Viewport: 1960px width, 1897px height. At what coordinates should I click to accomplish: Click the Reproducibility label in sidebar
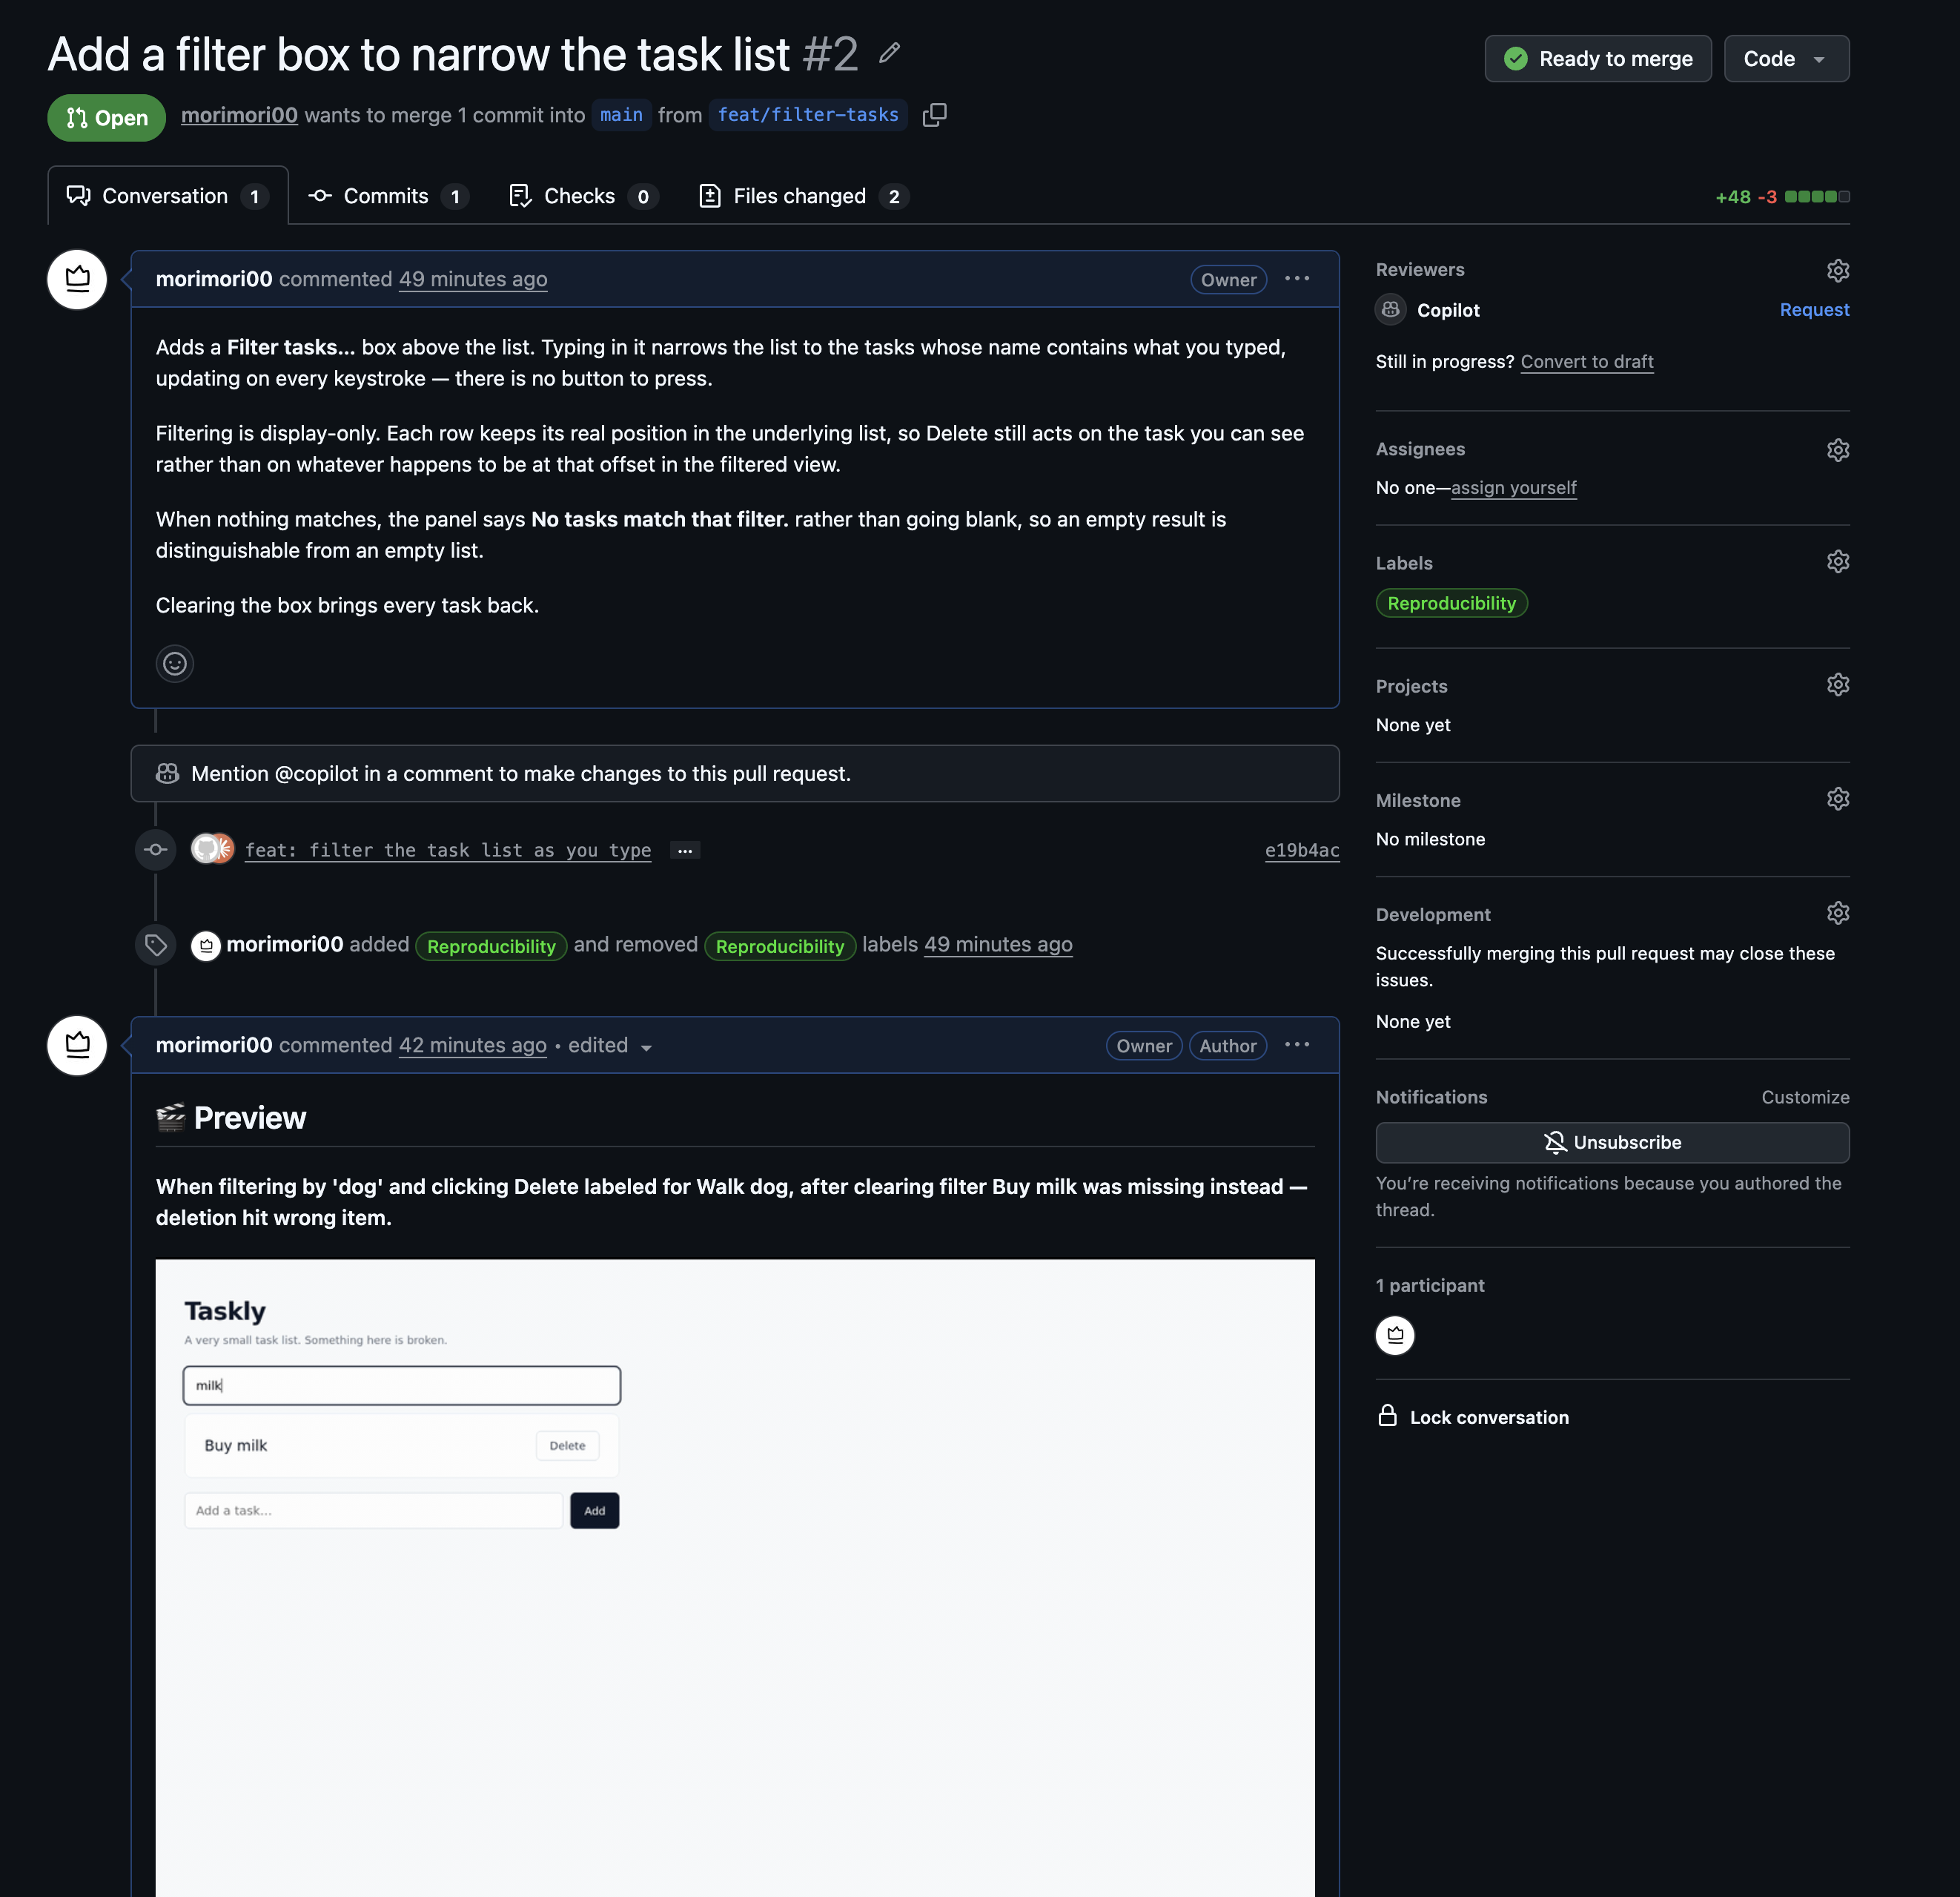(x=1451, y=604)
